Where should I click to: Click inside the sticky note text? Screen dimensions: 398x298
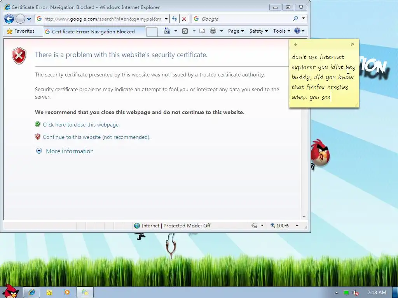pos(324,77)
